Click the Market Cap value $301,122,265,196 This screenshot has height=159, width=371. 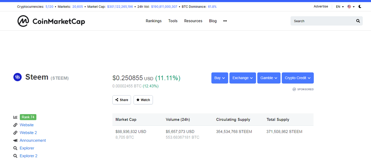[x=120, y=6]
